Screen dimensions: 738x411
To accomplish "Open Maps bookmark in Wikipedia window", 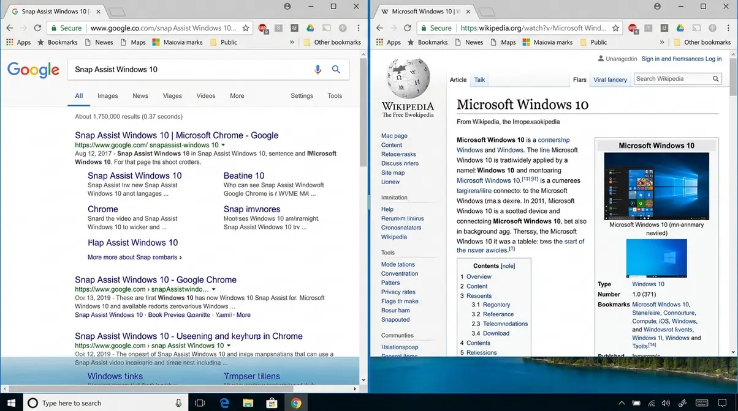I will point(502,42).
